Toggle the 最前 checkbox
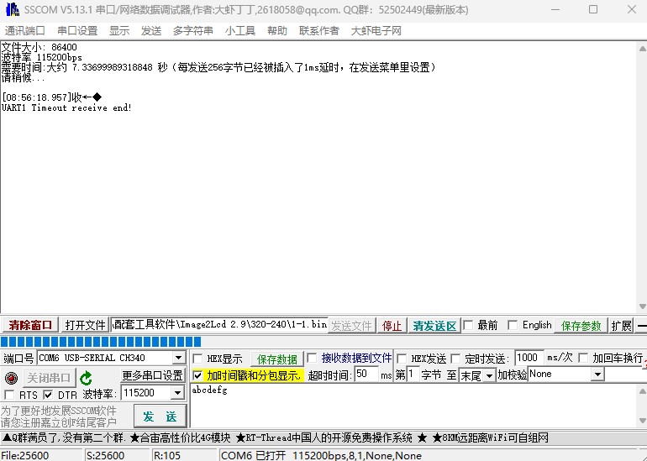 click(x=468, y=325)
